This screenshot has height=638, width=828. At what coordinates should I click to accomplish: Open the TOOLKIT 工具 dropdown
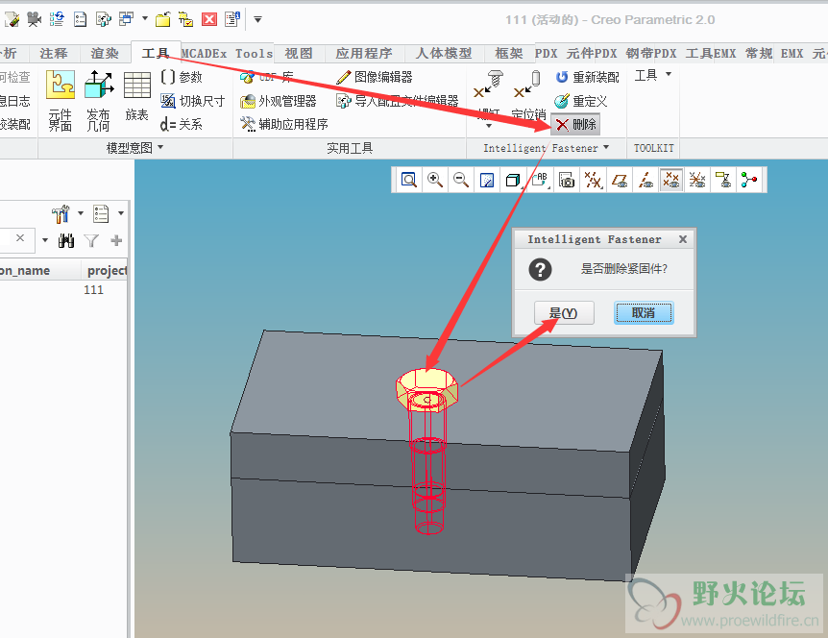tap(652, 75)
